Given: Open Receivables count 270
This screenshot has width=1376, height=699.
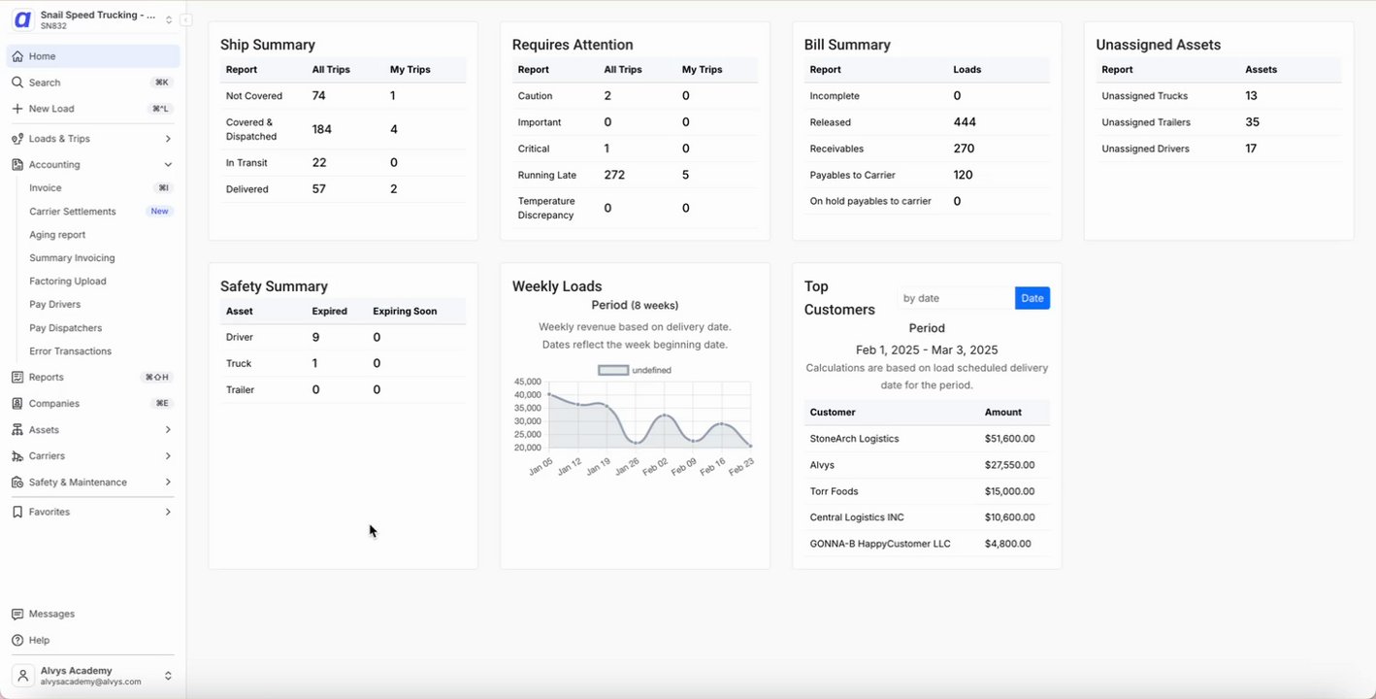Looking at the screenshot, I should [965, 149].
